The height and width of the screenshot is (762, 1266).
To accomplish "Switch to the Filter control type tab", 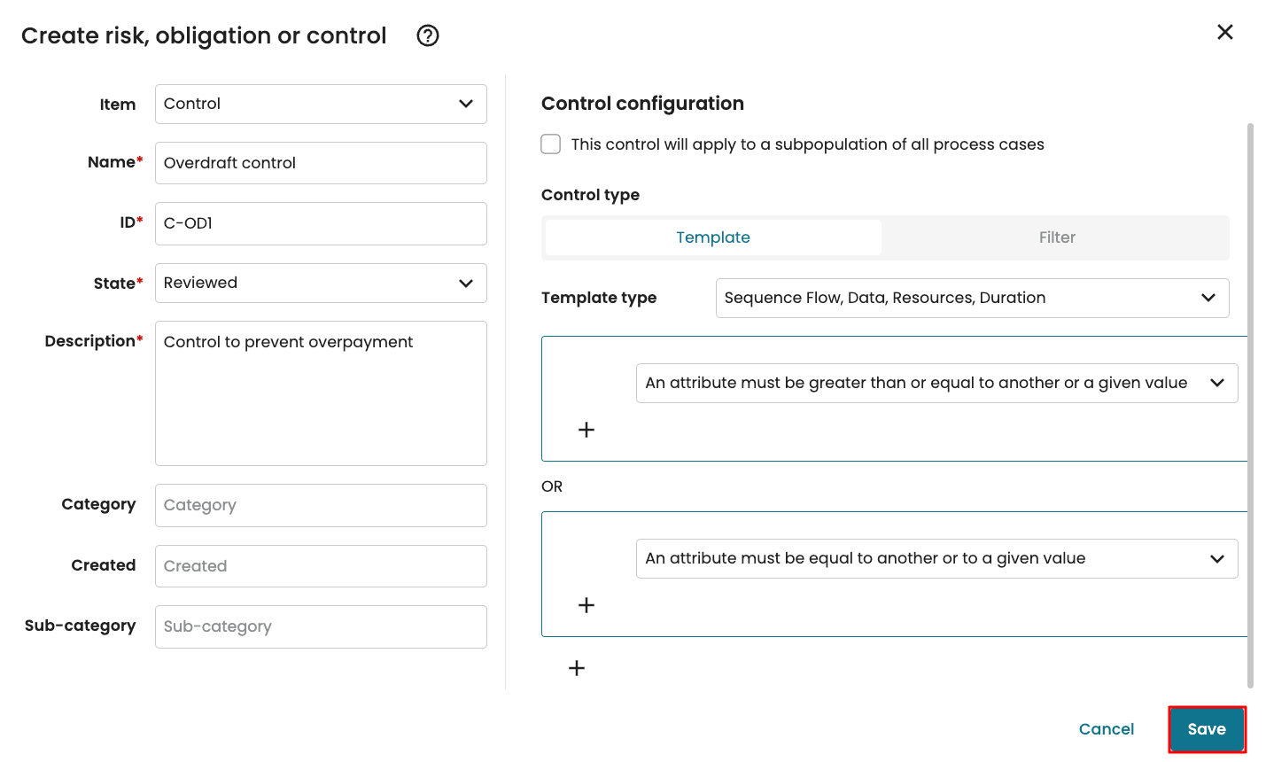I will click(x=1056, y=237).
